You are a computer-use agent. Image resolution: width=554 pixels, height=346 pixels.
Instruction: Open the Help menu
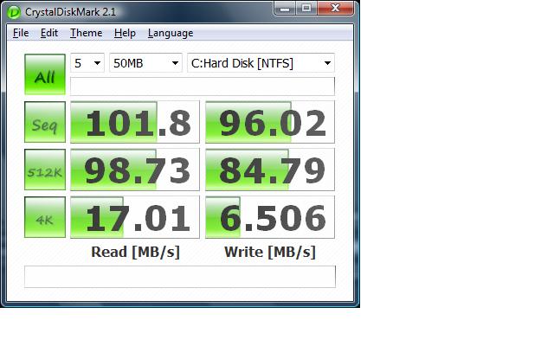point(125,33)
